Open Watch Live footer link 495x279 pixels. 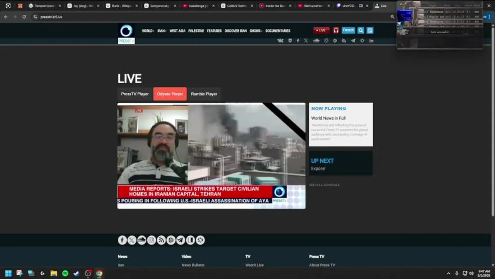click(x=254, y=265)
